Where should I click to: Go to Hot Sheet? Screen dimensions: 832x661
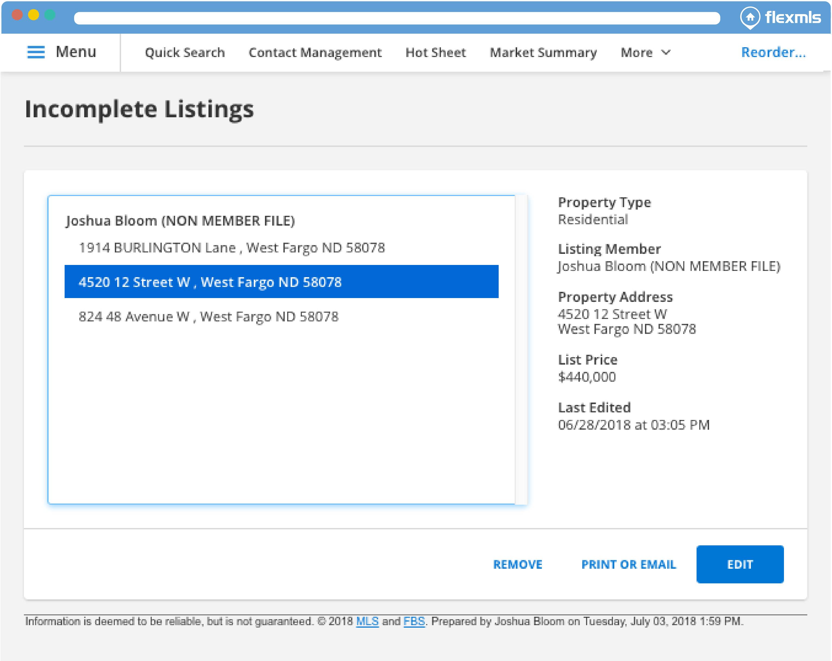(x=435, y=52)
